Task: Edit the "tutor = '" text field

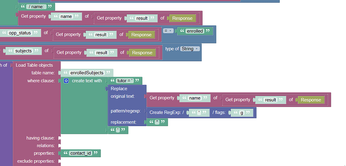Action: tap(125, 81)
